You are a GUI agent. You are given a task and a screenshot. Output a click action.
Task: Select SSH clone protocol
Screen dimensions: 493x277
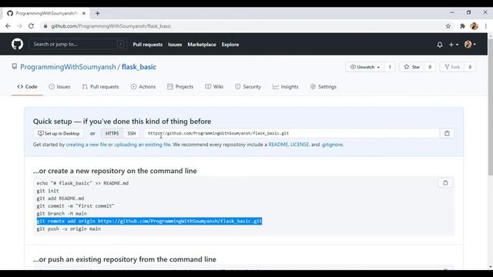coord(132,133)
